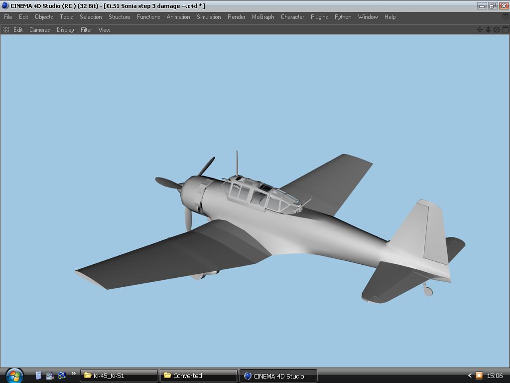Open the MoGraph menu

pos(263,17)
